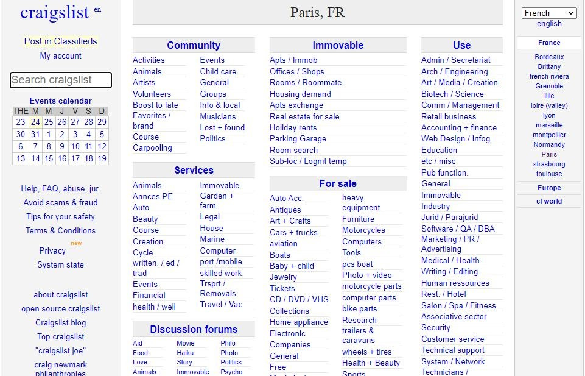Open Medical / Health jobs
Viewport: 585px width, 376px height.
pyautogui.click(x=450, y=260)
